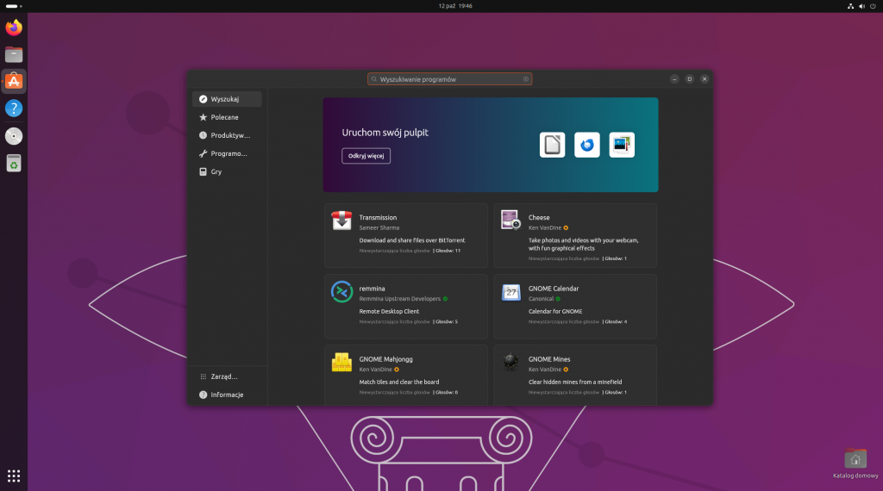
Task: Click the verified badge next to Canonical
Action: [558, 299]
